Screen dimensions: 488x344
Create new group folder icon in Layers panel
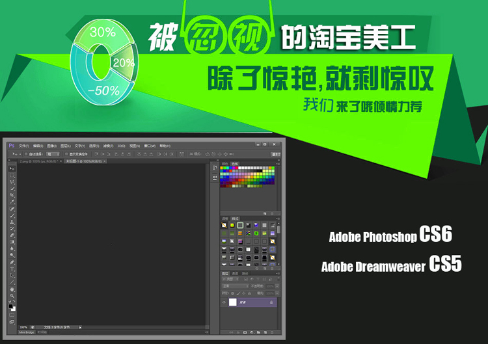[x=258, y=332]
